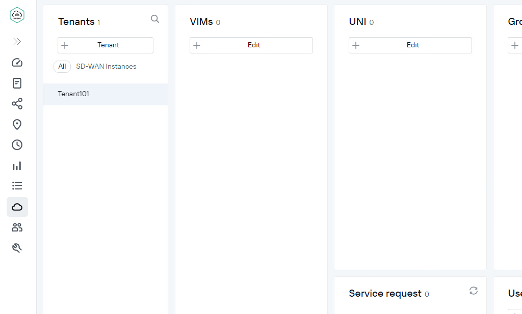522x314 pixels.
Task: Open the dashboard gauge icon
Action: point(17,63)
